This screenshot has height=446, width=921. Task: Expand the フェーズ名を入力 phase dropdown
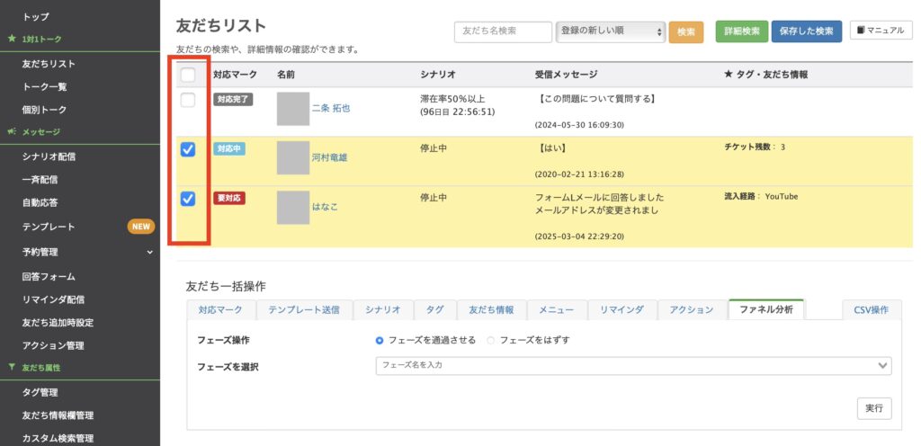[633, 365]
